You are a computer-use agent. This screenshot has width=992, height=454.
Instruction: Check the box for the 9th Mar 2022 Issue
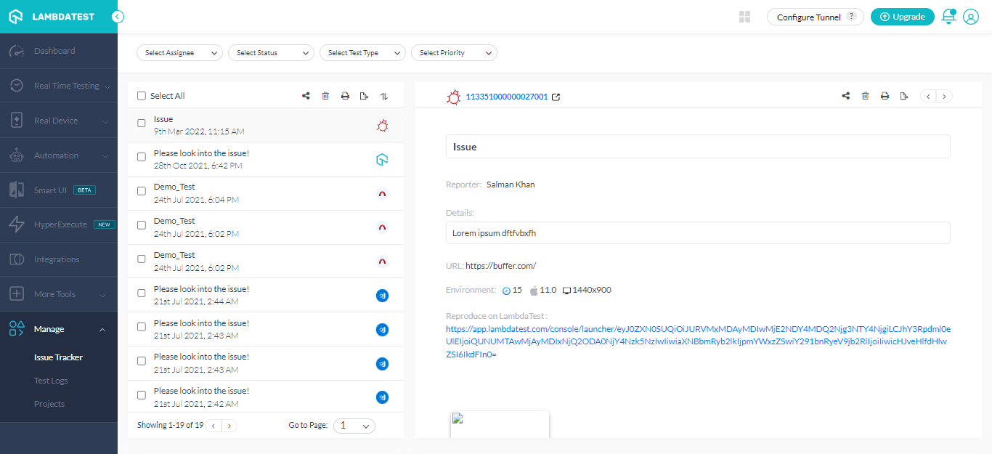[x=142, y=123]
